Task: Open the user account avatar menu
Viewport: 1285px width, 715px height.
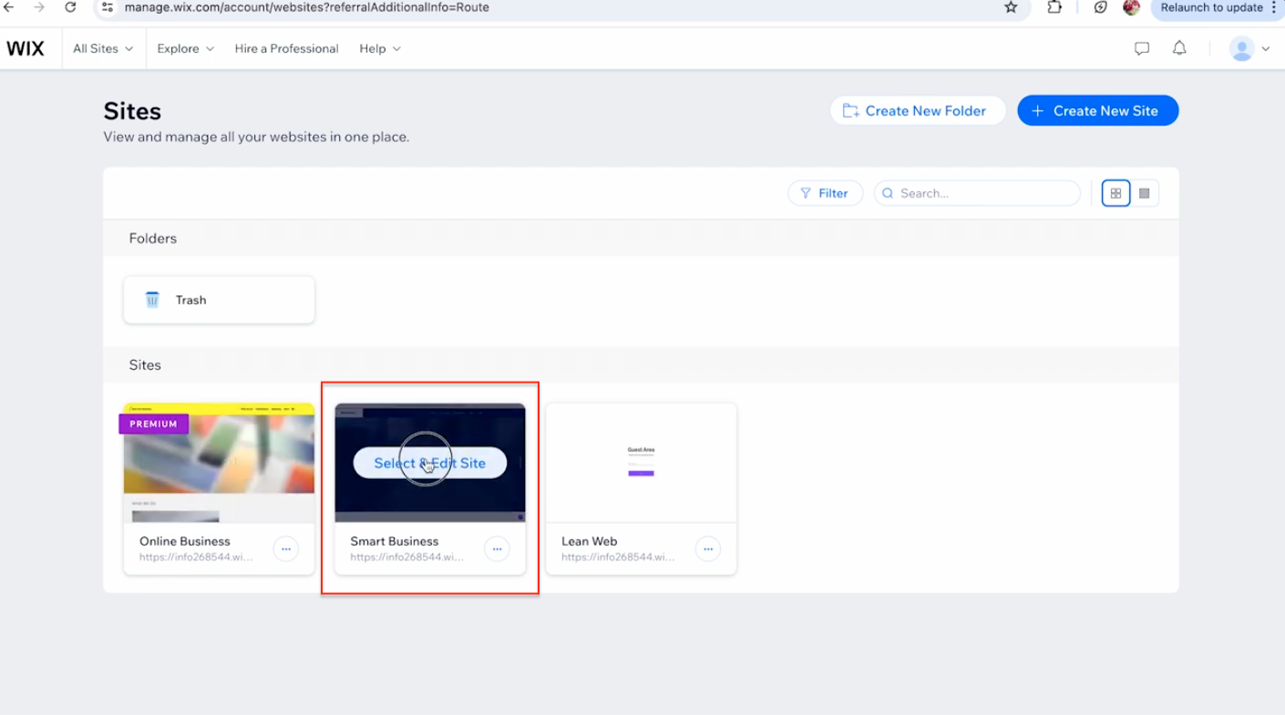Action: 1249,48
